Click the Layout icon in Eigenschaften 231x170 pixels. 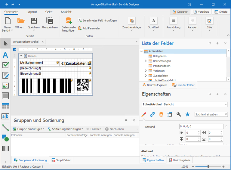(x=170, y=114)
